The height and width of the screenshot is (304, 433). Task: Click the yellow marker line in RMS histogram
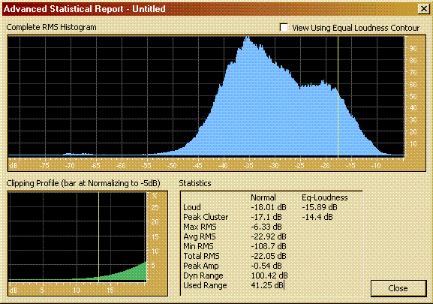click(x=338, y=97)
